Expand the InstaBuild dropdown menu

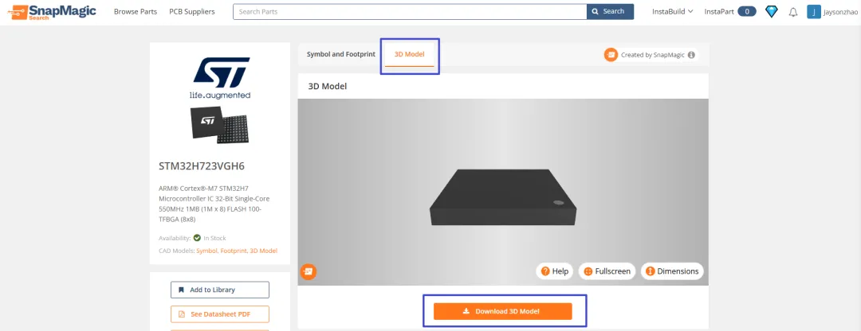point(673,11)
